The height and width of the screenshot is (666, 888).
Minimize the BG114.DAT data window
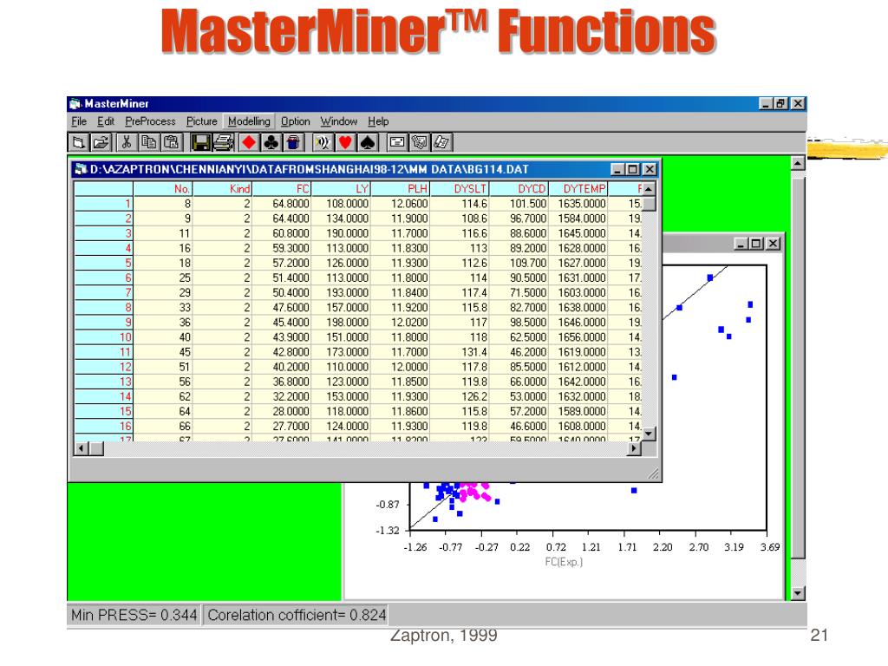pos(618,169)
